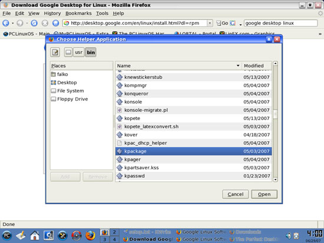The image size is (324, 243).
Task: Open the wrench tools configuration taskbar icon
Action: pyautogui.click(x=62, y=235)
